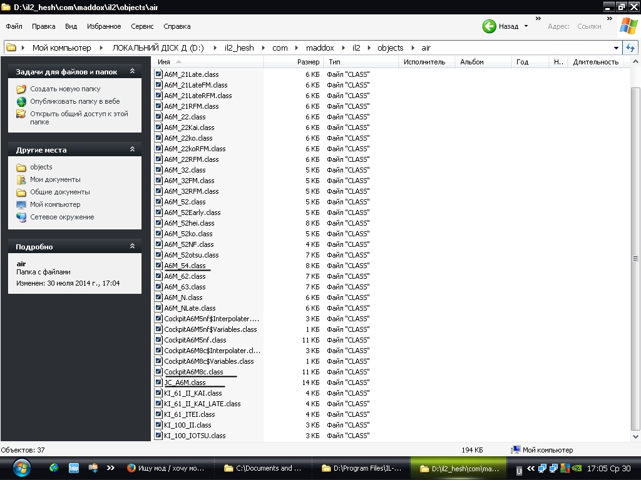Image resolution: width=641 pixels, height=480 pixels.
Task: Show hidden tray icons chevron
Action: point(531,468)
